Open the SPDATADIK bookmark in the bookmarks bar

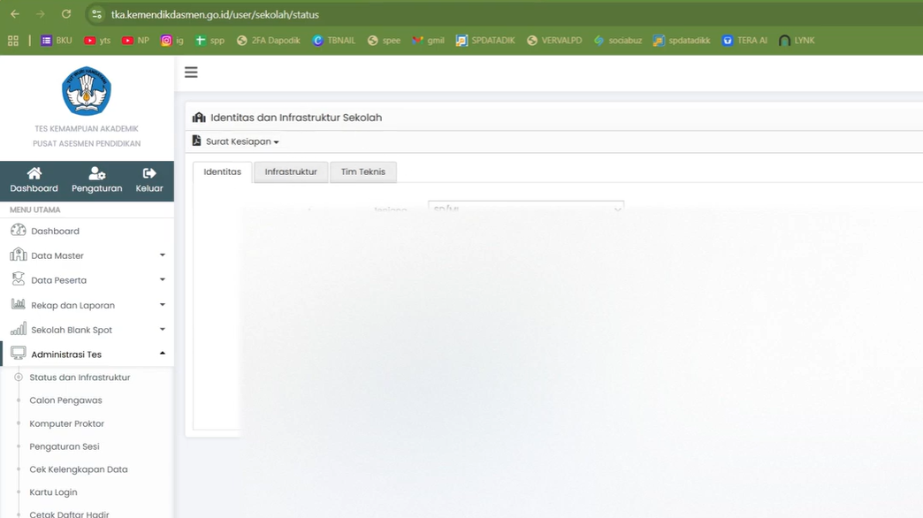pos(484,40)
